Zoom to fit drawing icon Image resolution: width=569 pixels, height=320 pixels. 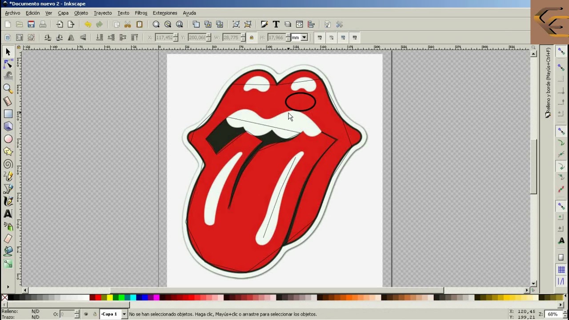168,24
